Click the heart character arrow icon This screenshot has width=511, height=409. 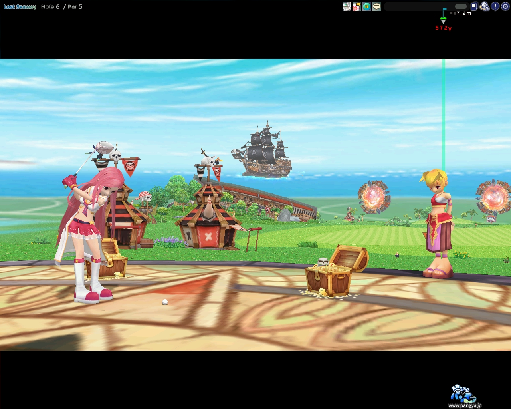click(x=357, y=6)
